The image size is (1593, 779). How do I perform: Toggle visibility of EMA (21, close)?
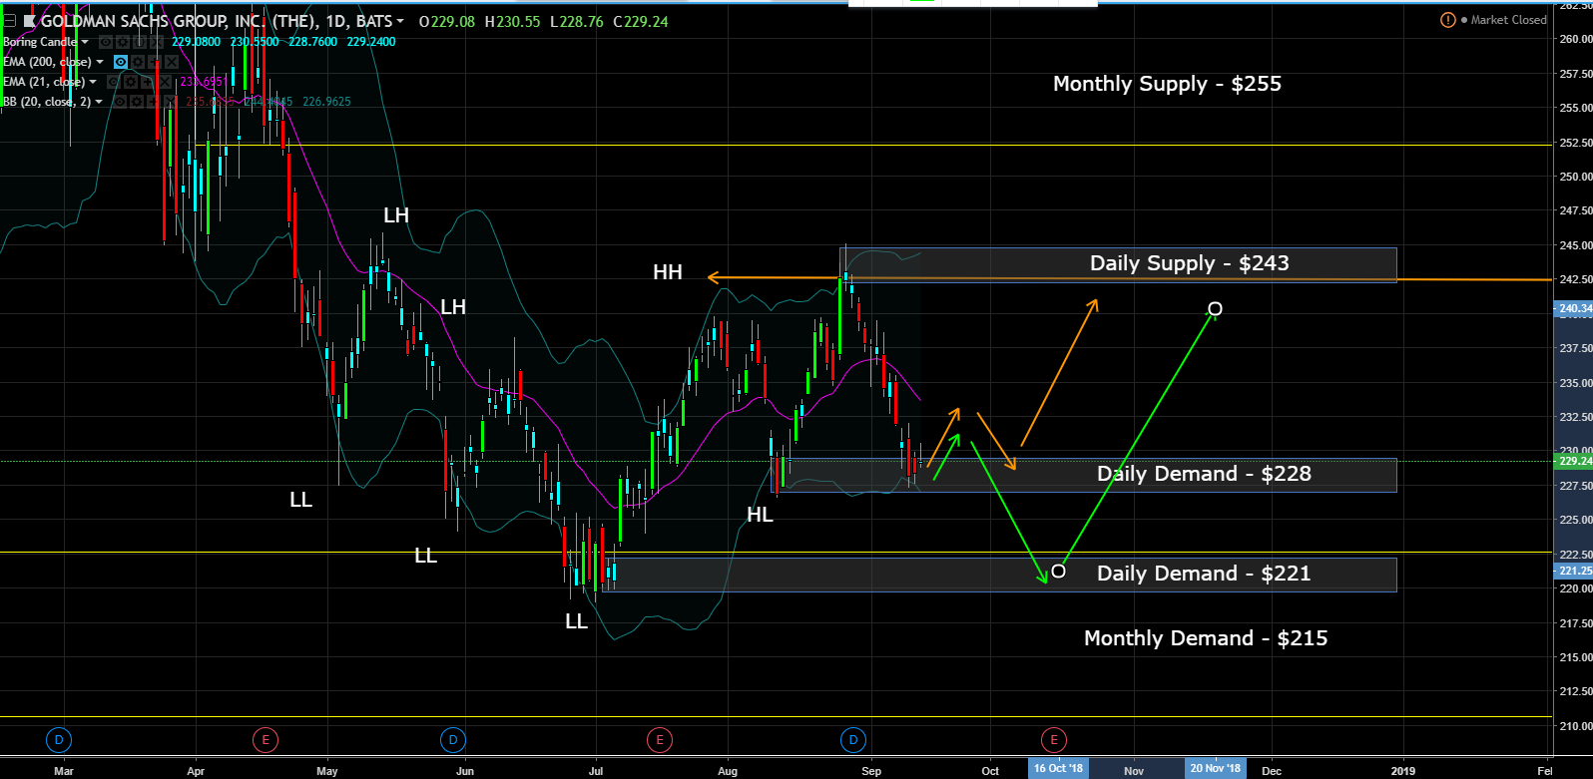tap(114, 82)
